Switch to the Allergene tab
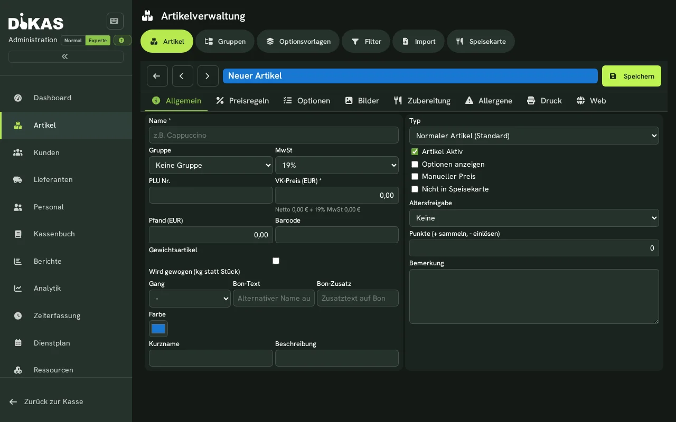Viewport: 676px width, 422px height. [489, 101]
